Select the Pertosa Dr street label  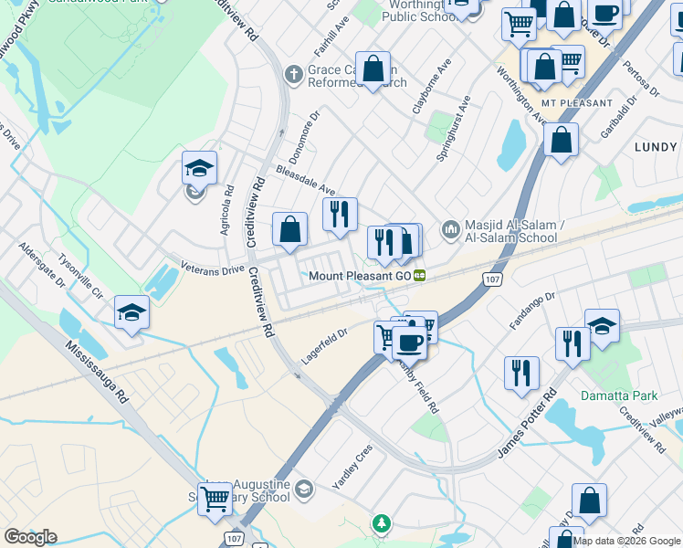pyautogui.click(x=641, y=79)
